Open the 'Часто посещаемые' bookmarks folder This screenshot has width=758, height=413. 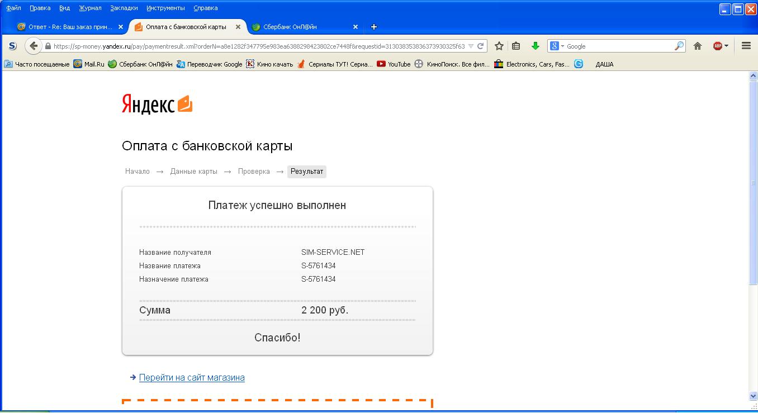point(37,64)
